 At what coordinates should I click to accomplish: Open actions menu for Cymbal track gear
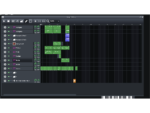5,56
